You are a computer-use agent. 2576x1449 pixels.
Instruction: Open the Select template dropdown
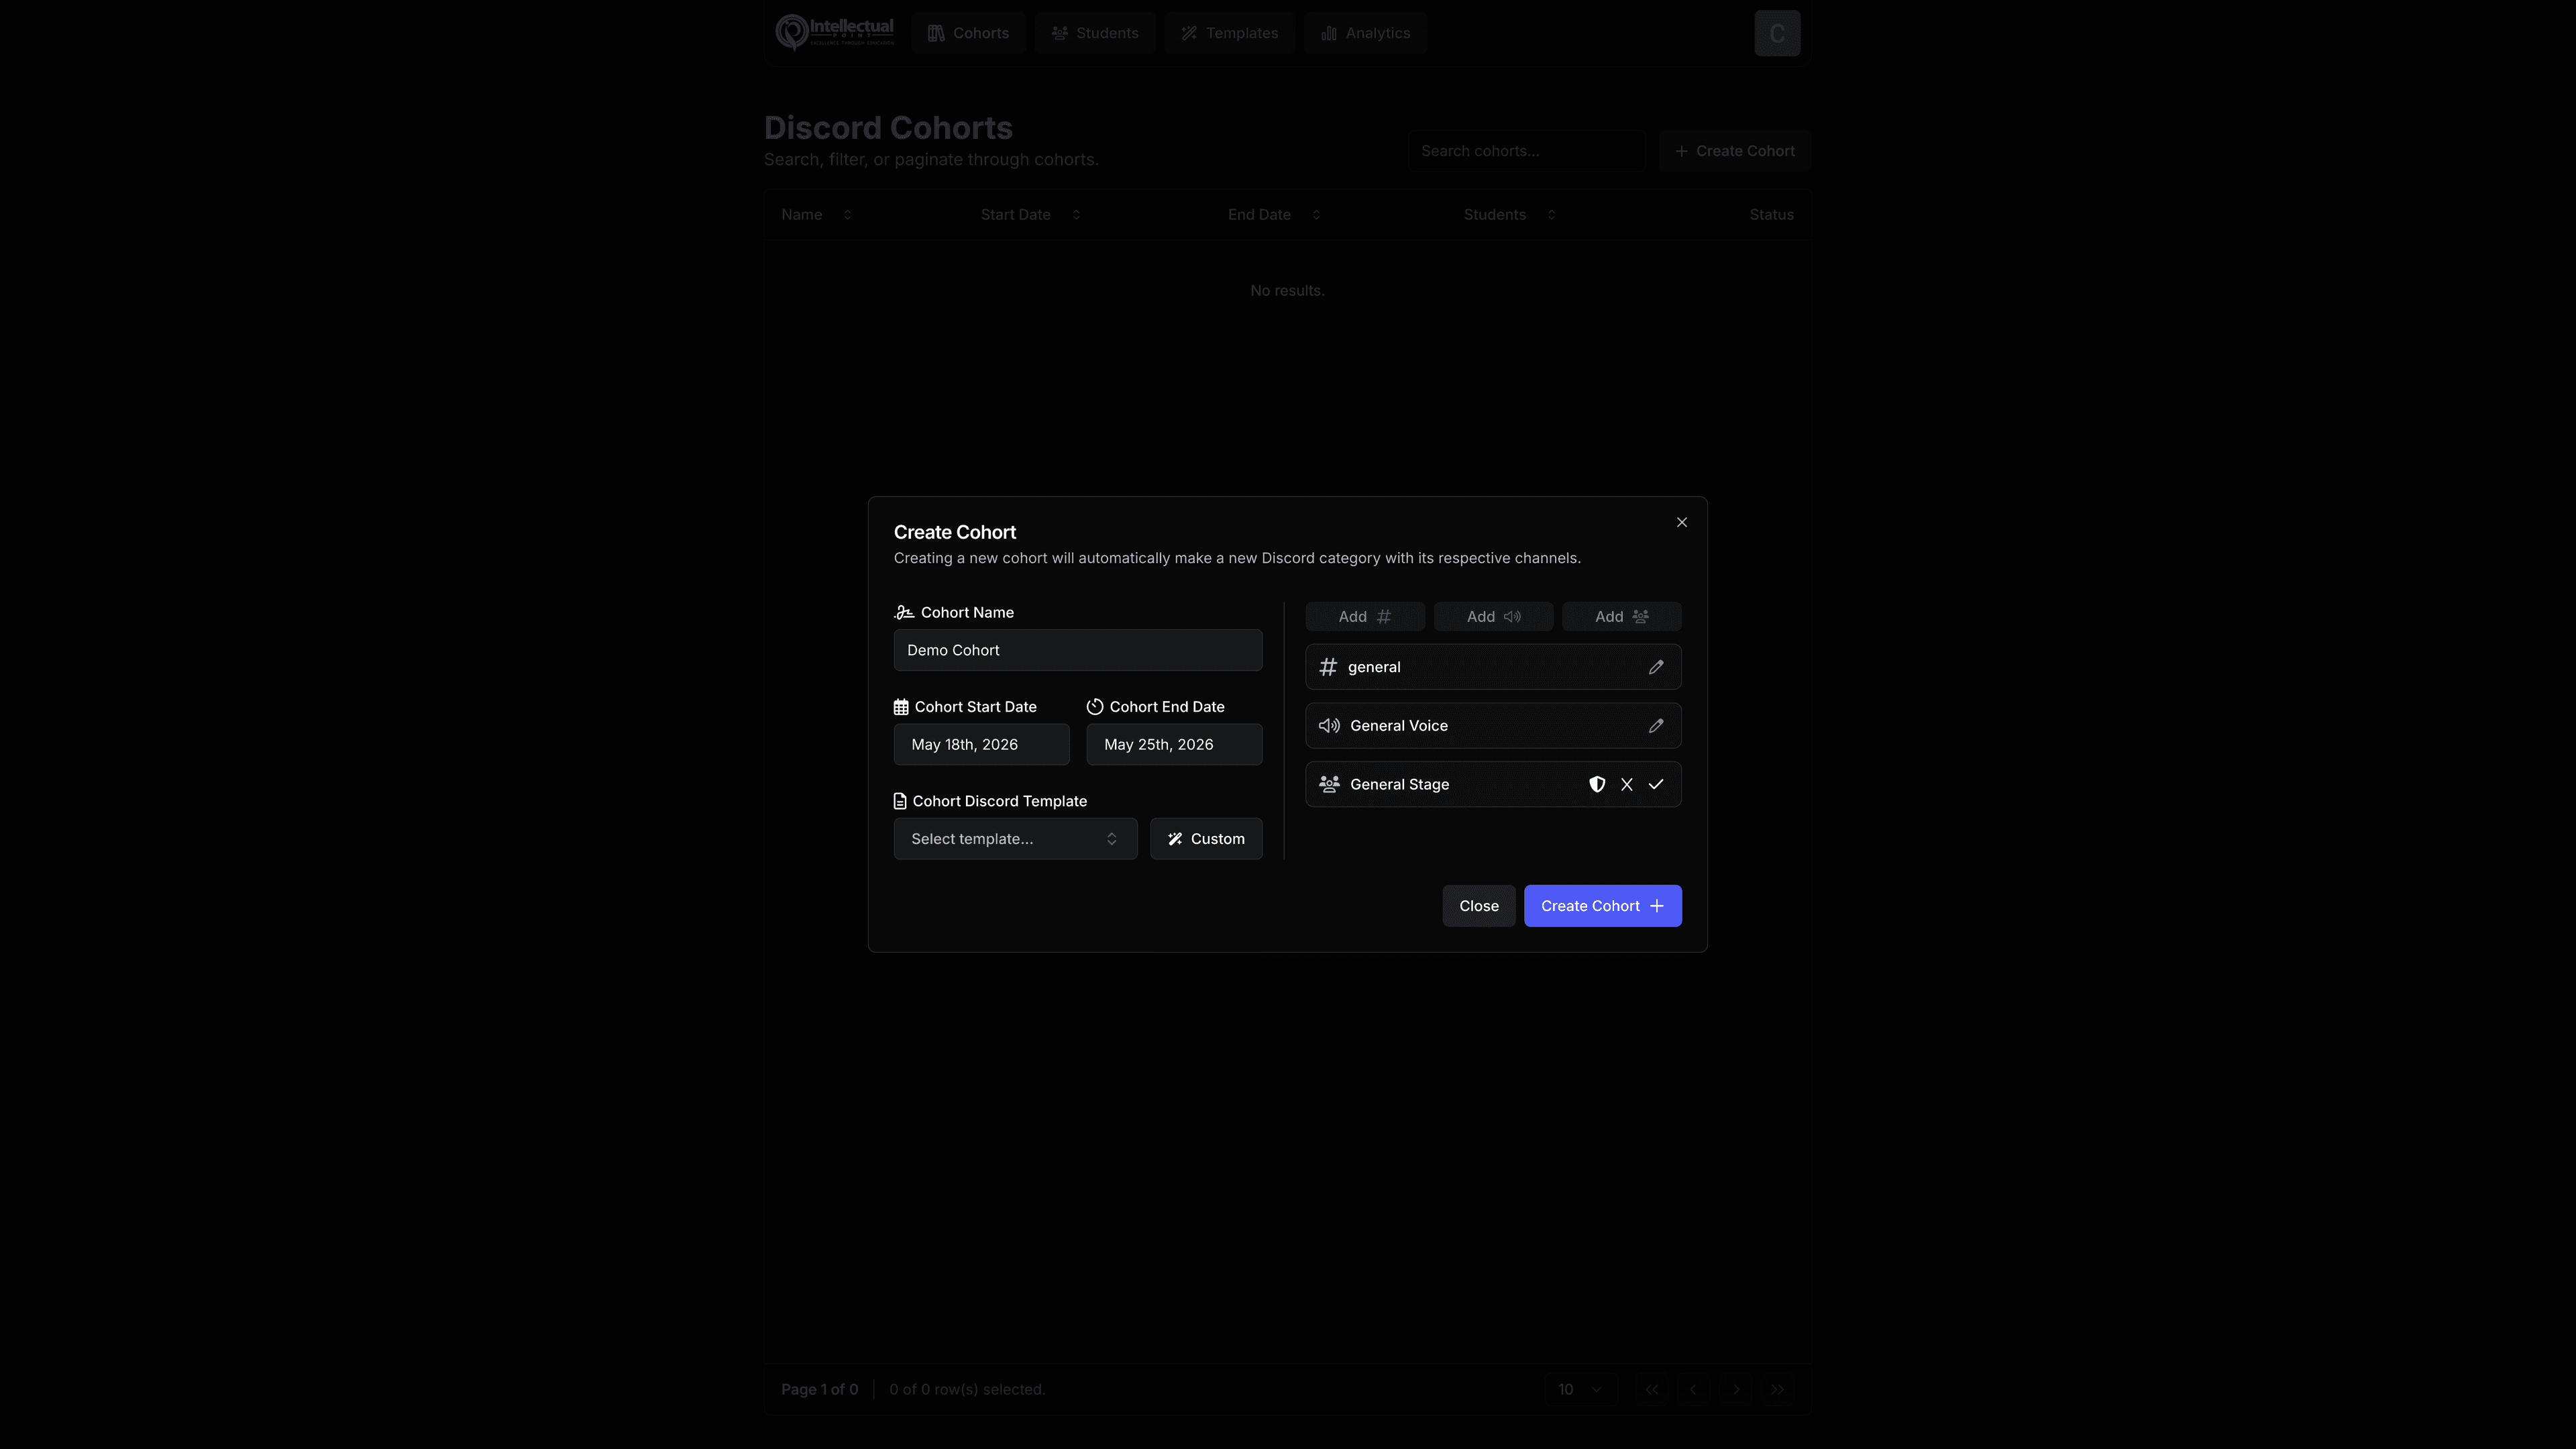point(1015,839)
